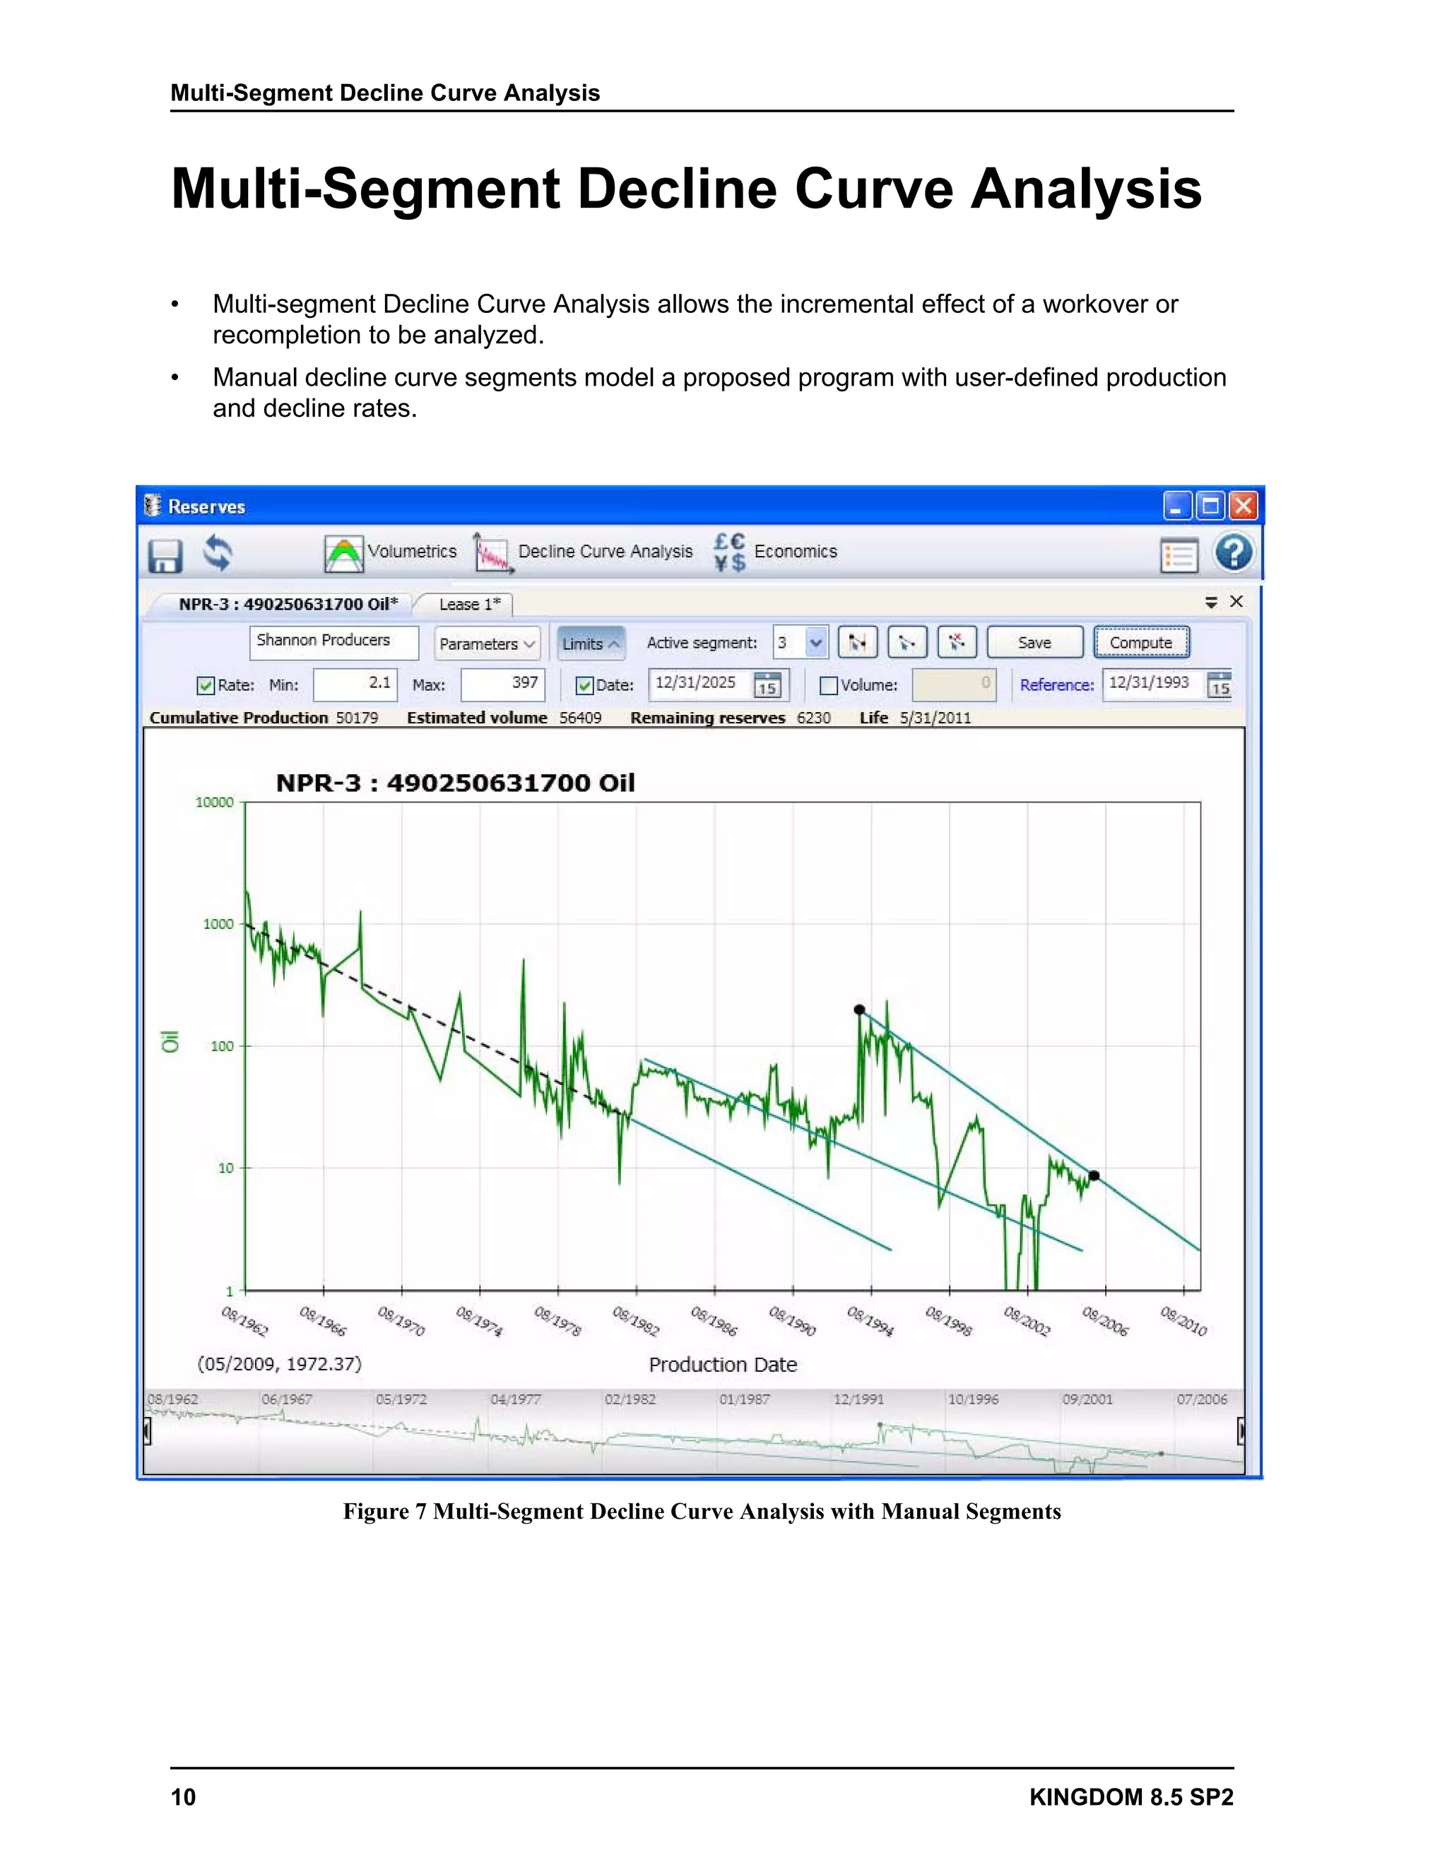Open the Economics module
This screenshot has height=1872, width=1447.
[775, 552]
